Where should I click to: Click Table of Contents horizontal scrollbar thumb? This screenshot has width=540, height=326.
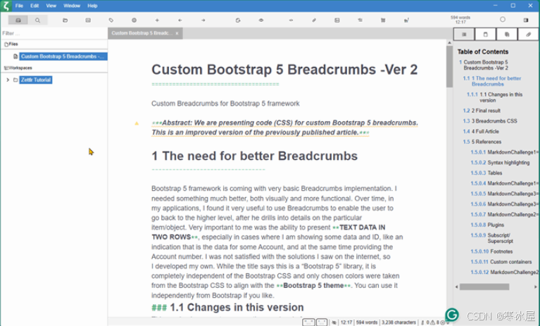coord(484,287)
